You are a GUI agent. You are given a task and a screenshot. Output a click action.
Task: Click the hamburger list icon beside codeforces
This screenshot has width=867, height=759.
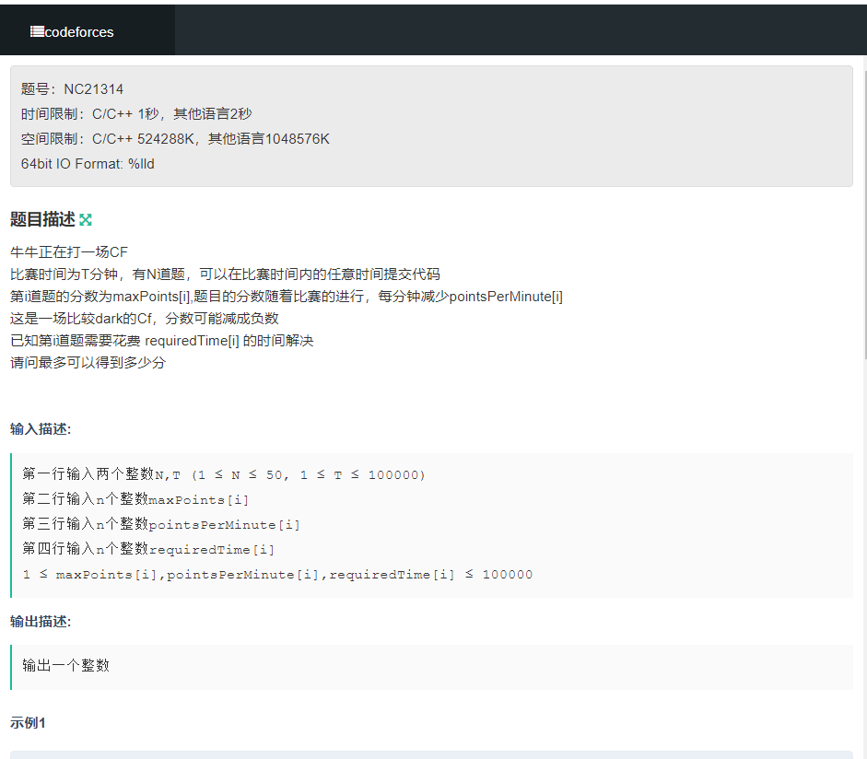[35, 30]
